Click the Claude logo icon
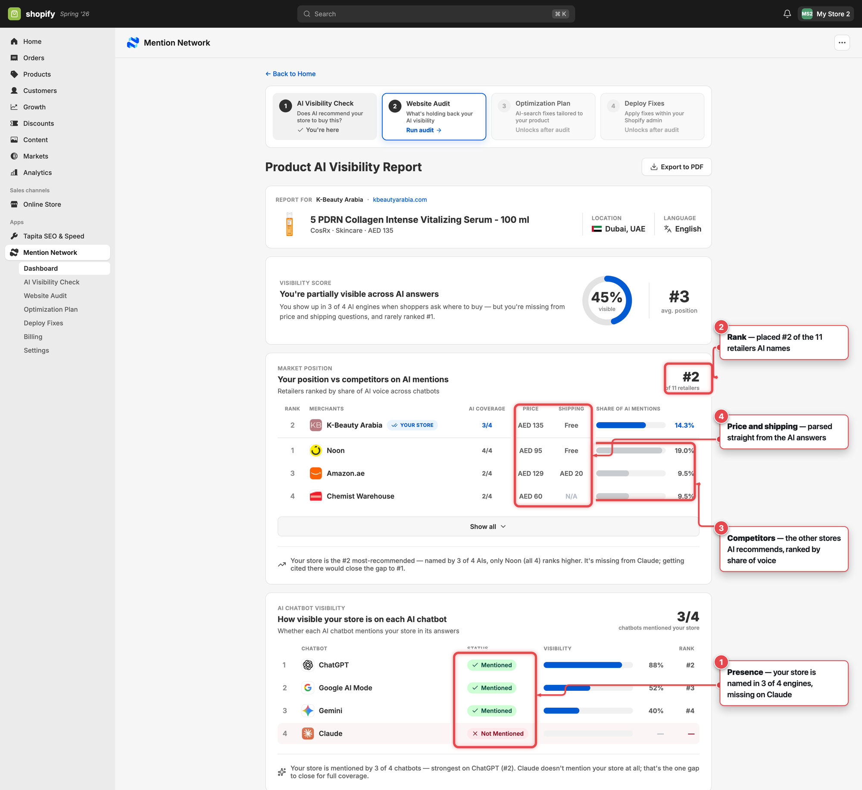The height and width of the screenshot is (790, 862). 308,734
